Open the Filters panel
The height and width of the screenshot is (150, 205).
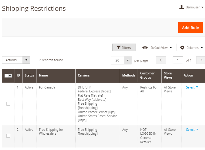[x=124, y=48]
